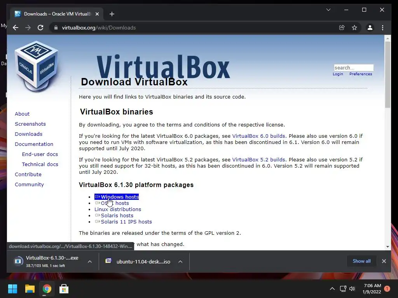Image resolution: width=398 pixels, height=298 pixels.
Task: Open the Chrome profile icon
Action: (x=370, y=28)
